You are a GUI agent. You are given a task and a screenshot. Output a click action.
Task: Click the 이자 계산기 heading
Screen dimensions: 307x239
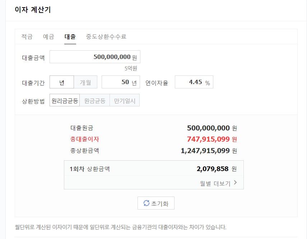pos(33,10)
